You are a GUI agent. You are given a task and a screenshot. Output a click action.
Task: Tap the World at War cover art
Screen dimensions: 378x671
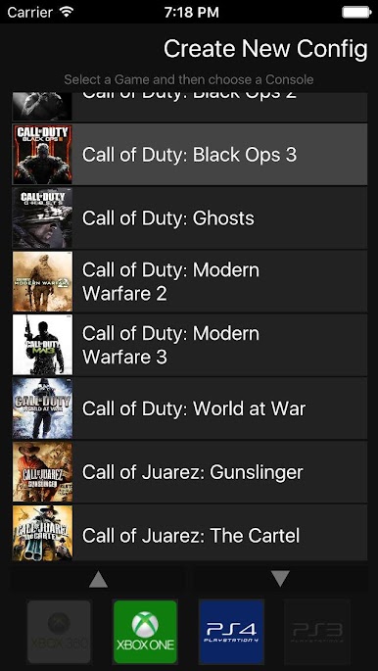[42, 408]
